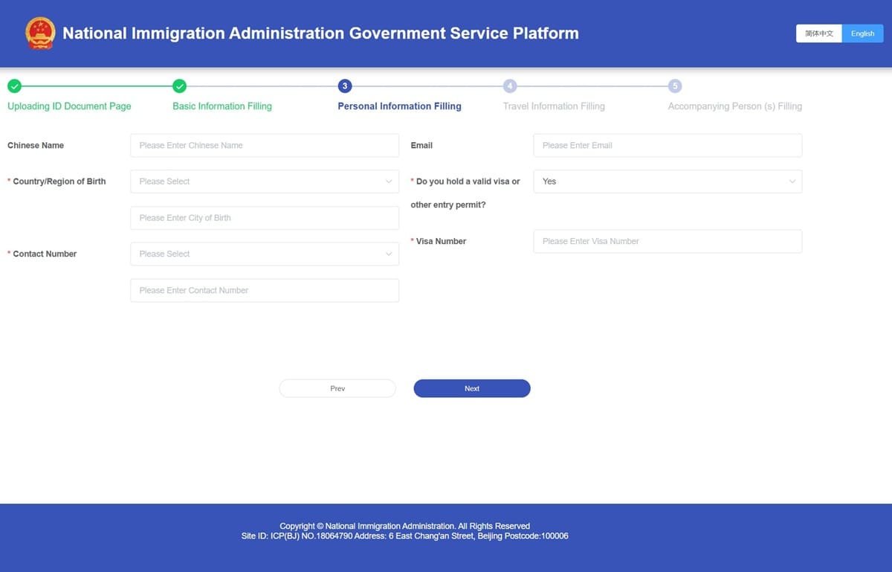Open the contact number country code dropdown
This screenshot has height=572, width=892.
tap(264, 254)
